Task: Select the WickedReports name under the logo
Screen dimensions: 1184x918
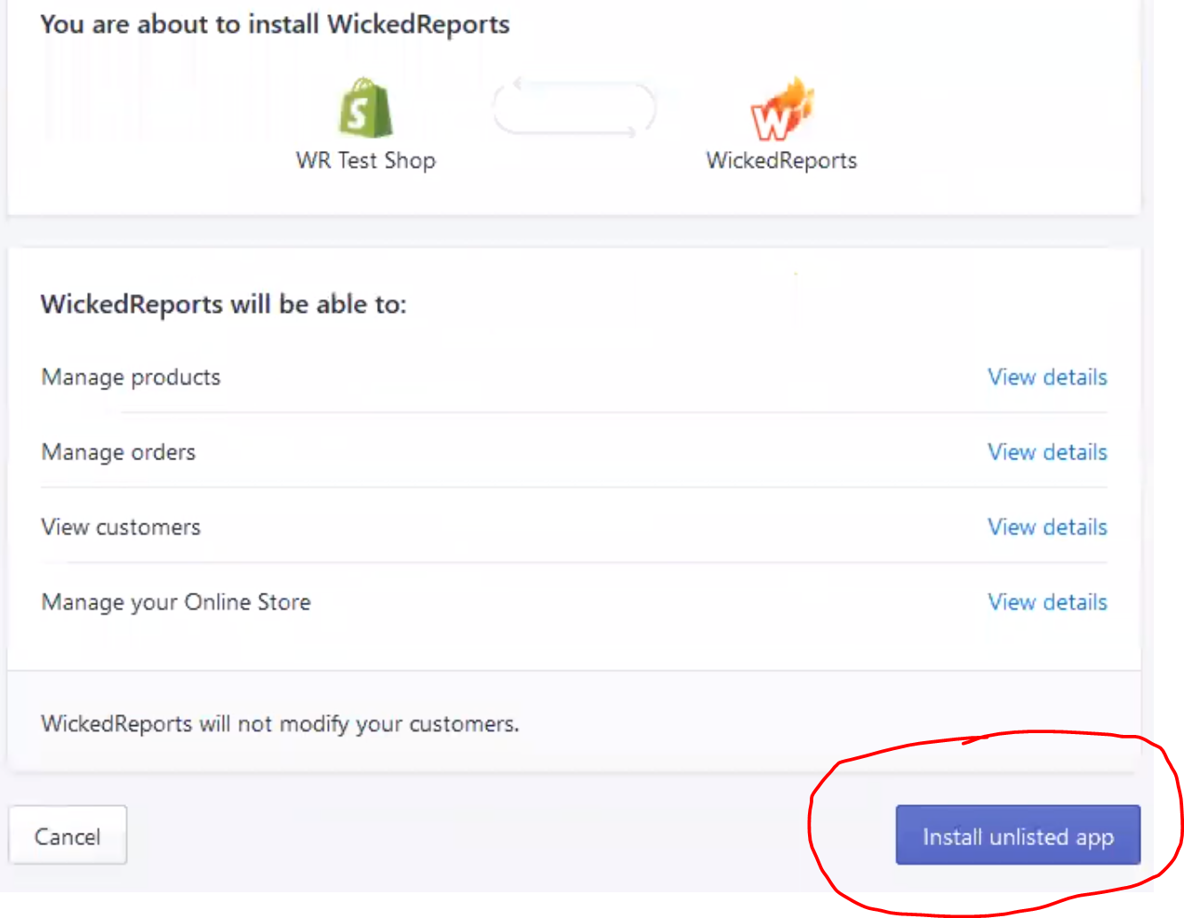Action: [x=781, y=161]
